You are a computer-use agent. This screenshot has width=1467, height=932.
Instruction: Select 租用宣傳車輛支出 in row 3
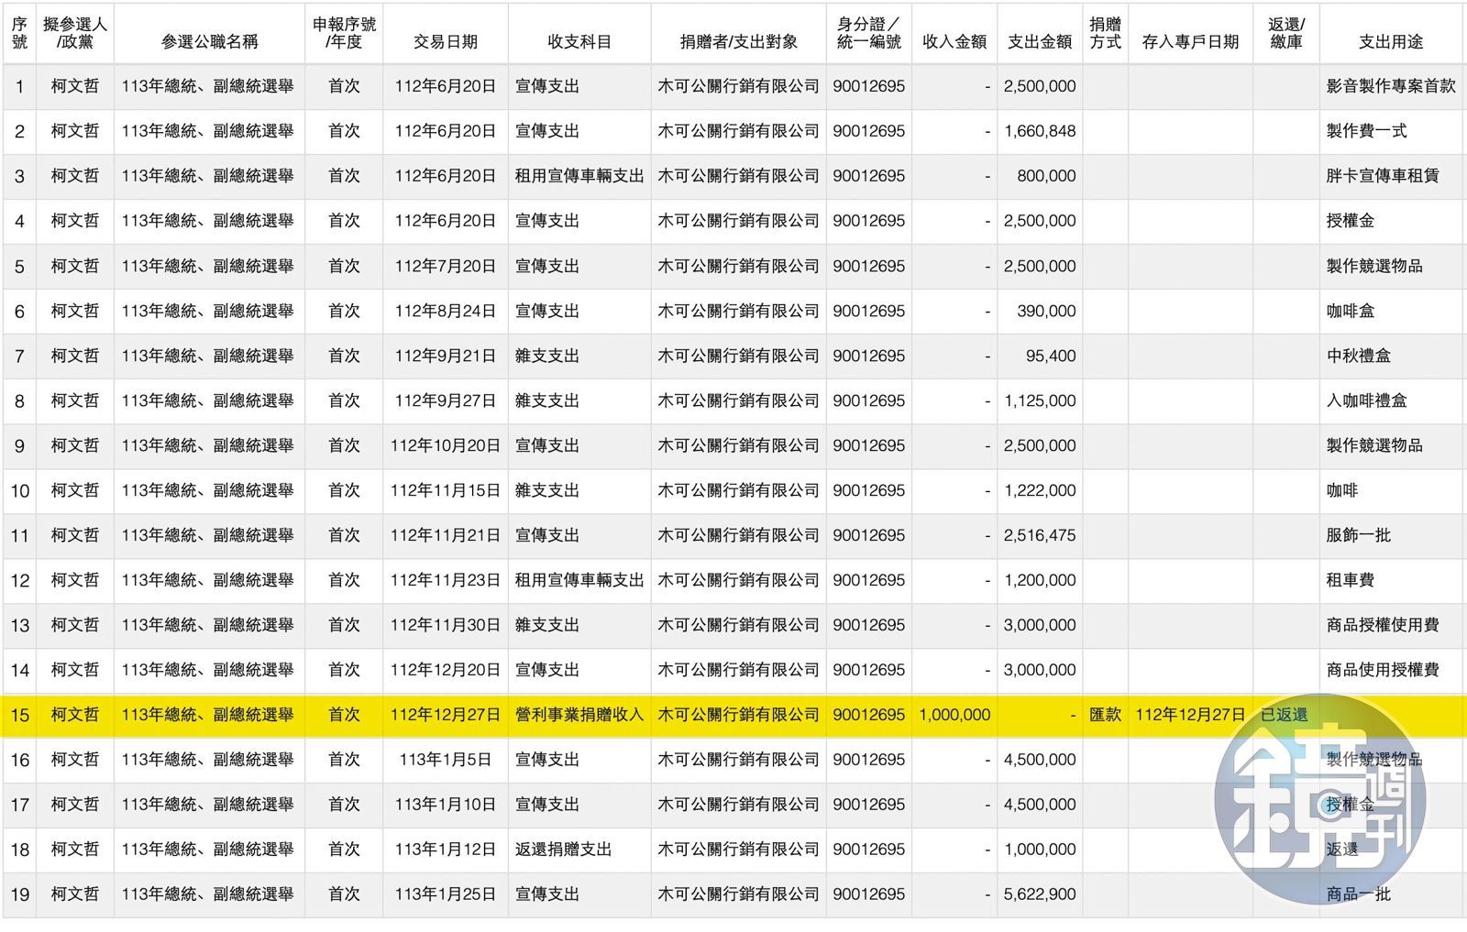pos(579,176)
